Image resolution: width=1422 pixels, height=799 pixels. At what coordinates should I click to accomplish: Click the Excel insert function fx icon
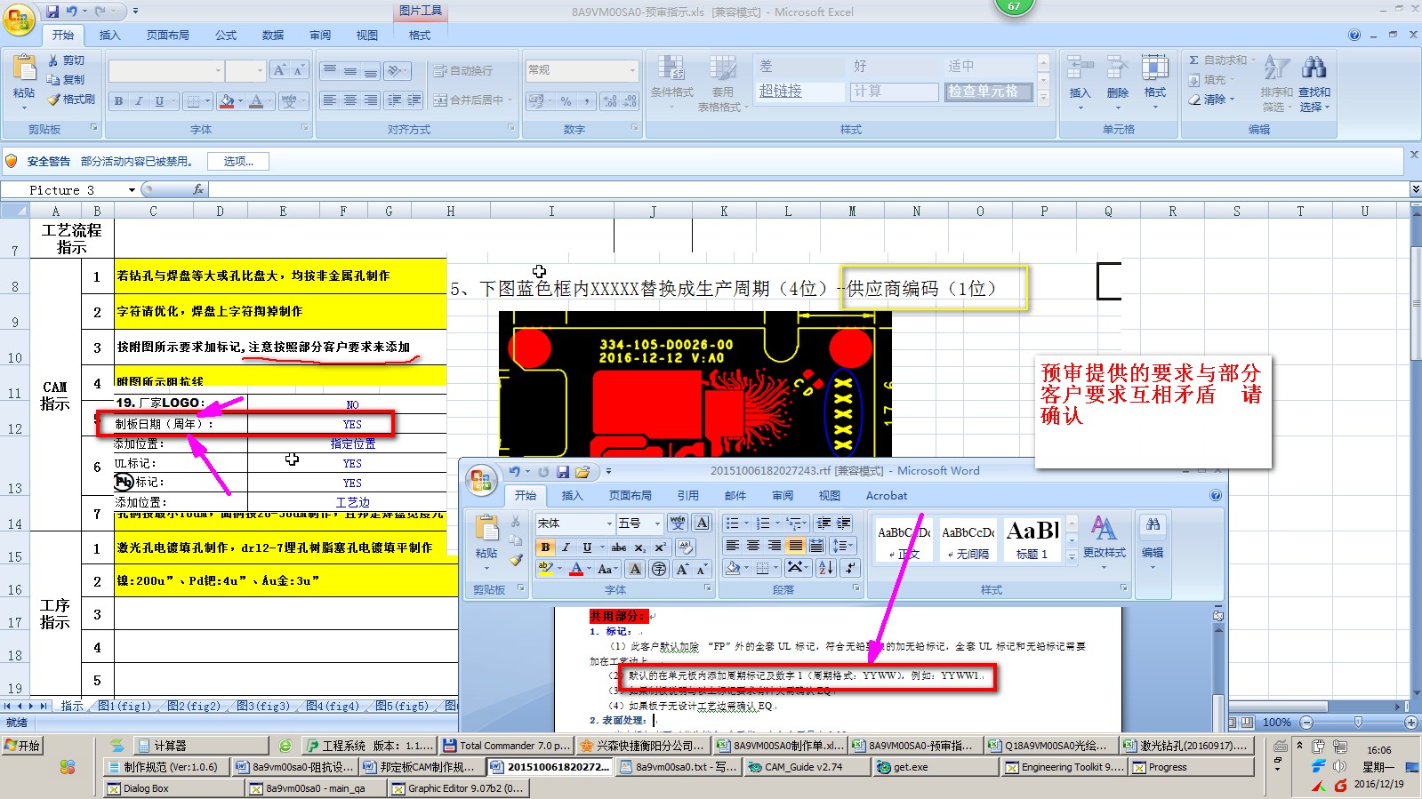198,189
